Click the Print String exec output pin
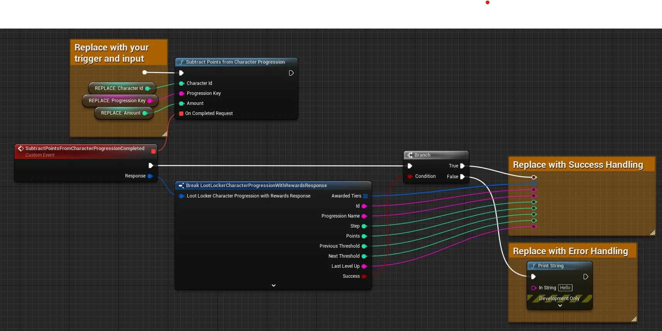This screenshot has height=331, width=662. [x=586, y=277]
